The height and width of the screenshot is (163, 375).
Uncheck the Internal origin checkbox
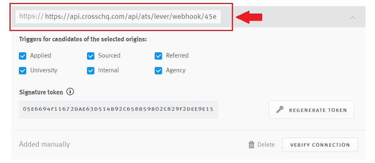coord(91,71)
